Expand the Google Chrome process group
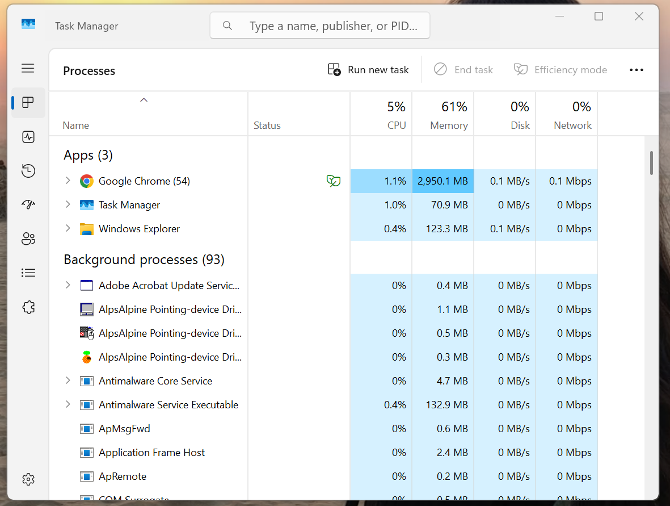 pyautogui.click(x=68, y=181)
